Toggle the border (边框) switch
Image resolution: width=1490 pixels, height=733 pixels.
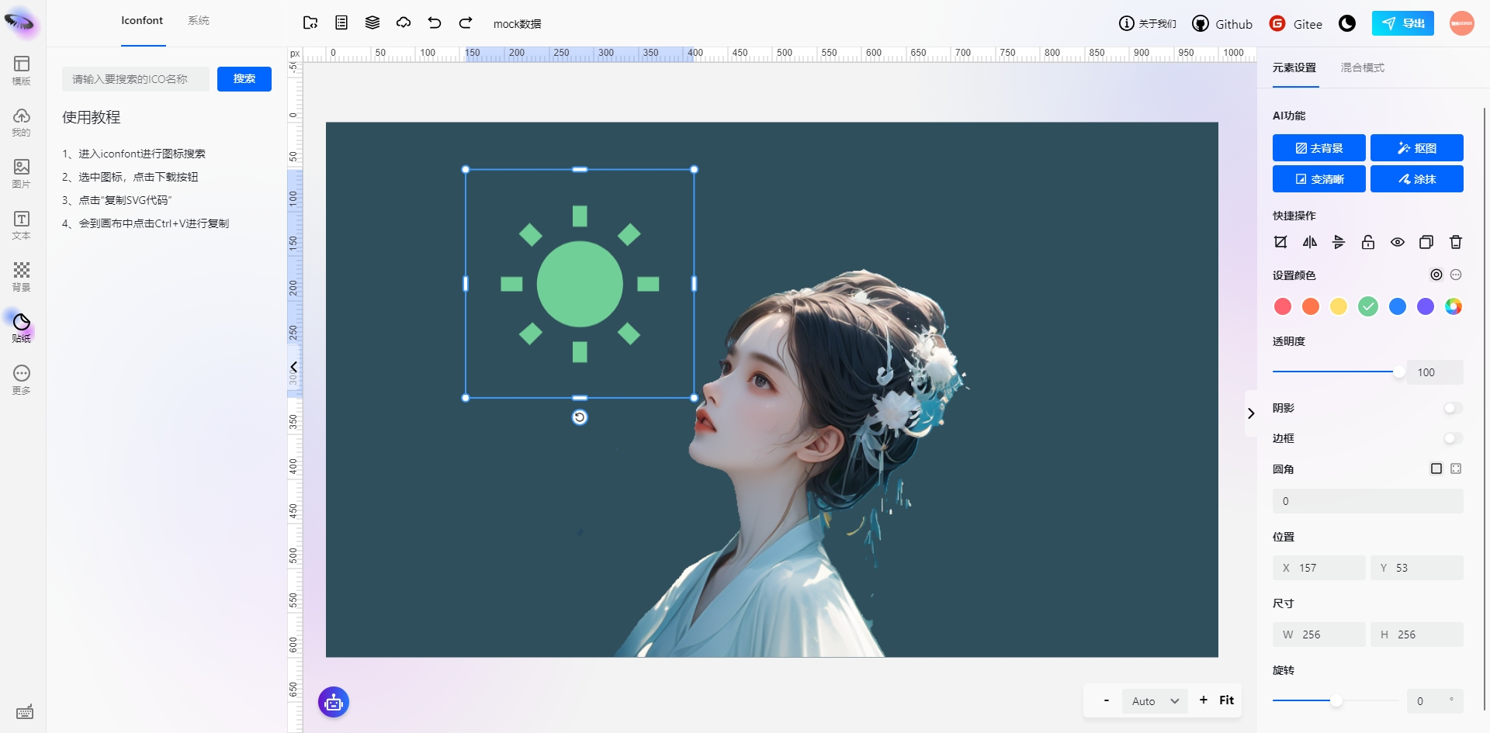point(1454,438)
